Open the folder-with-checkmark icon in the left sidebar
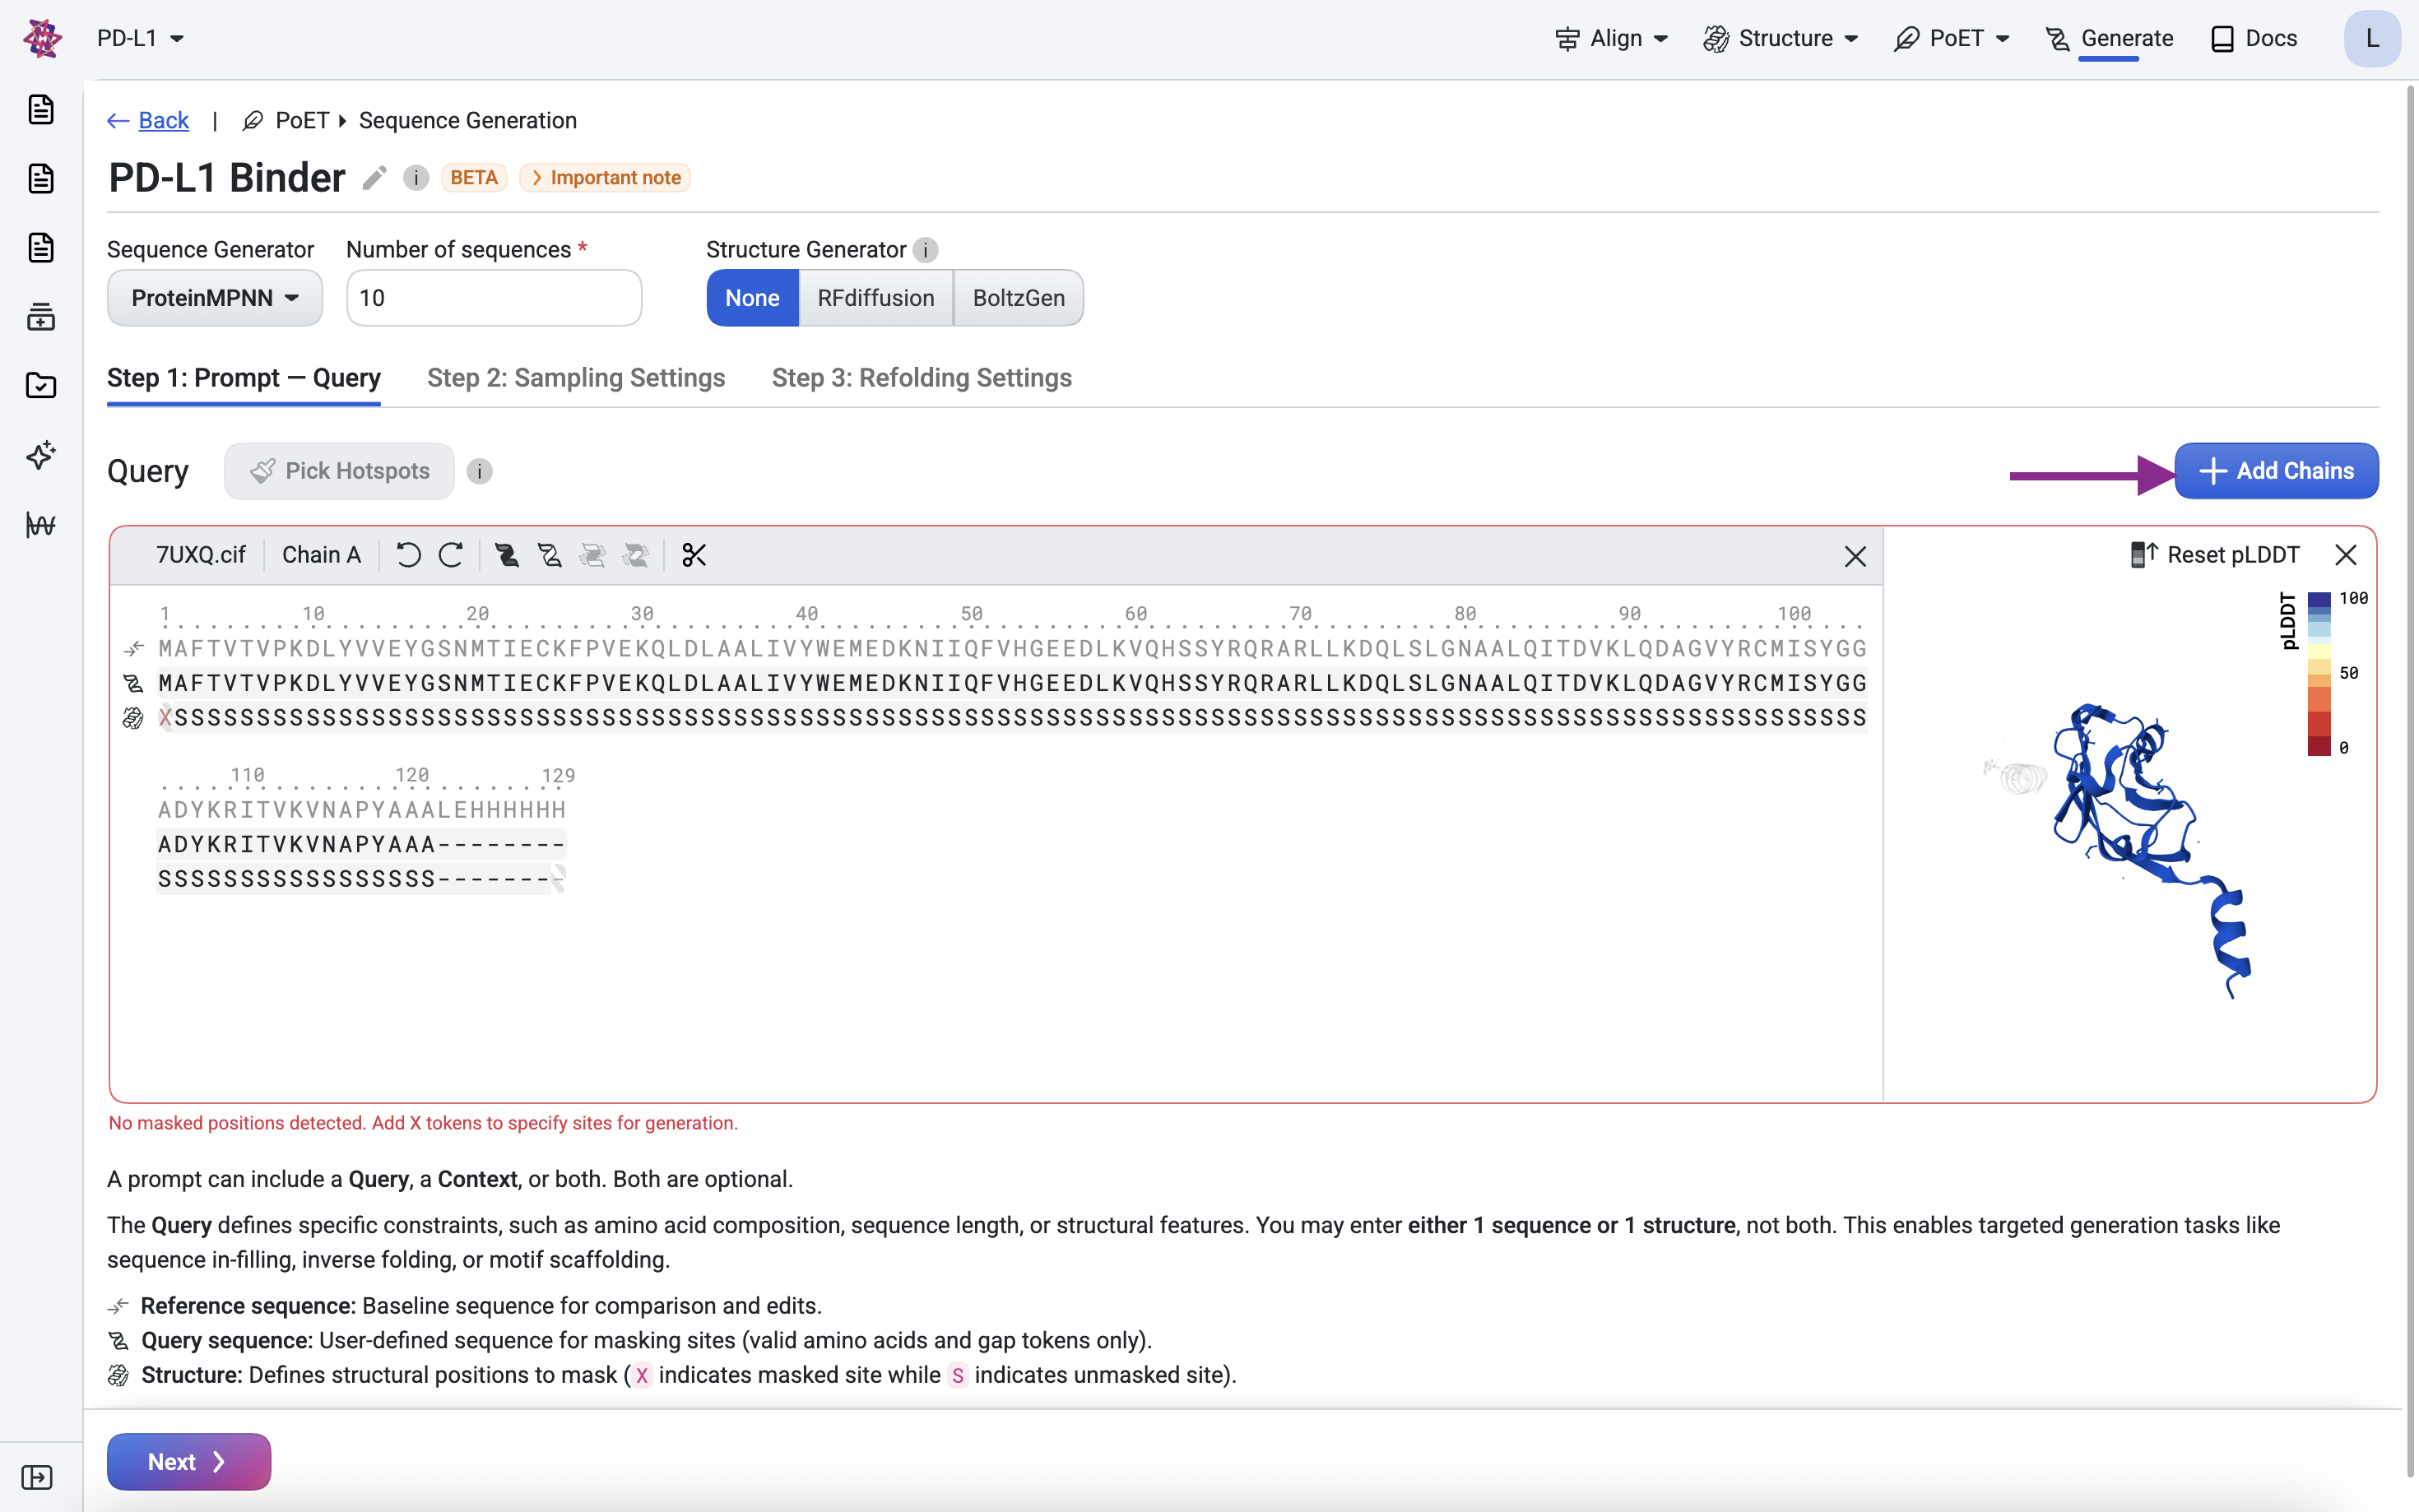 pos(41,386)
